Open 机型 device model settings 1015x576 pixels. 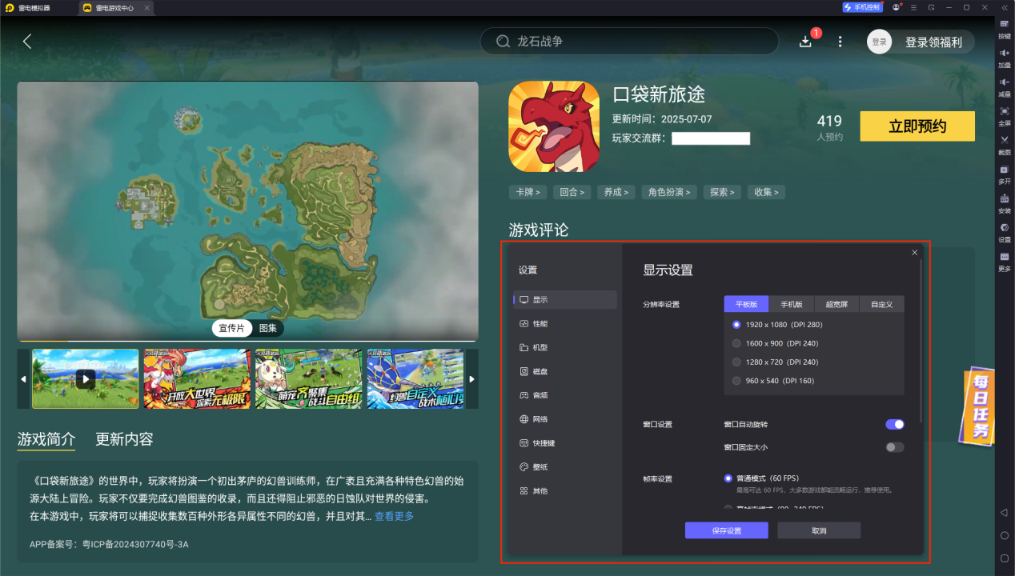tap(566, 347)
